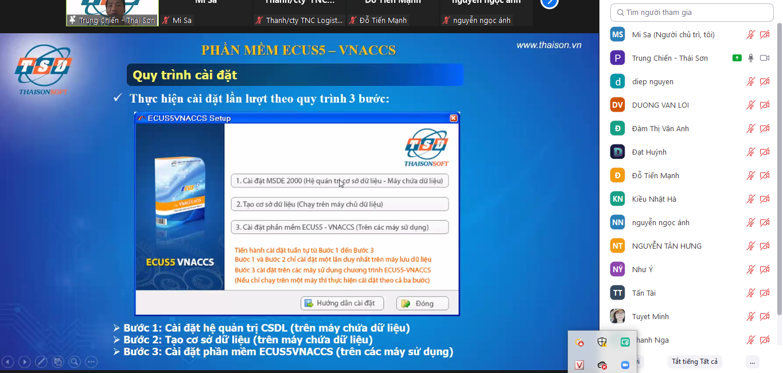Click the camera-off icon beside NGUYỄN TẤN HƯNG
The width and height of the screenshot is (783, 373).
[x=765, y=246]
